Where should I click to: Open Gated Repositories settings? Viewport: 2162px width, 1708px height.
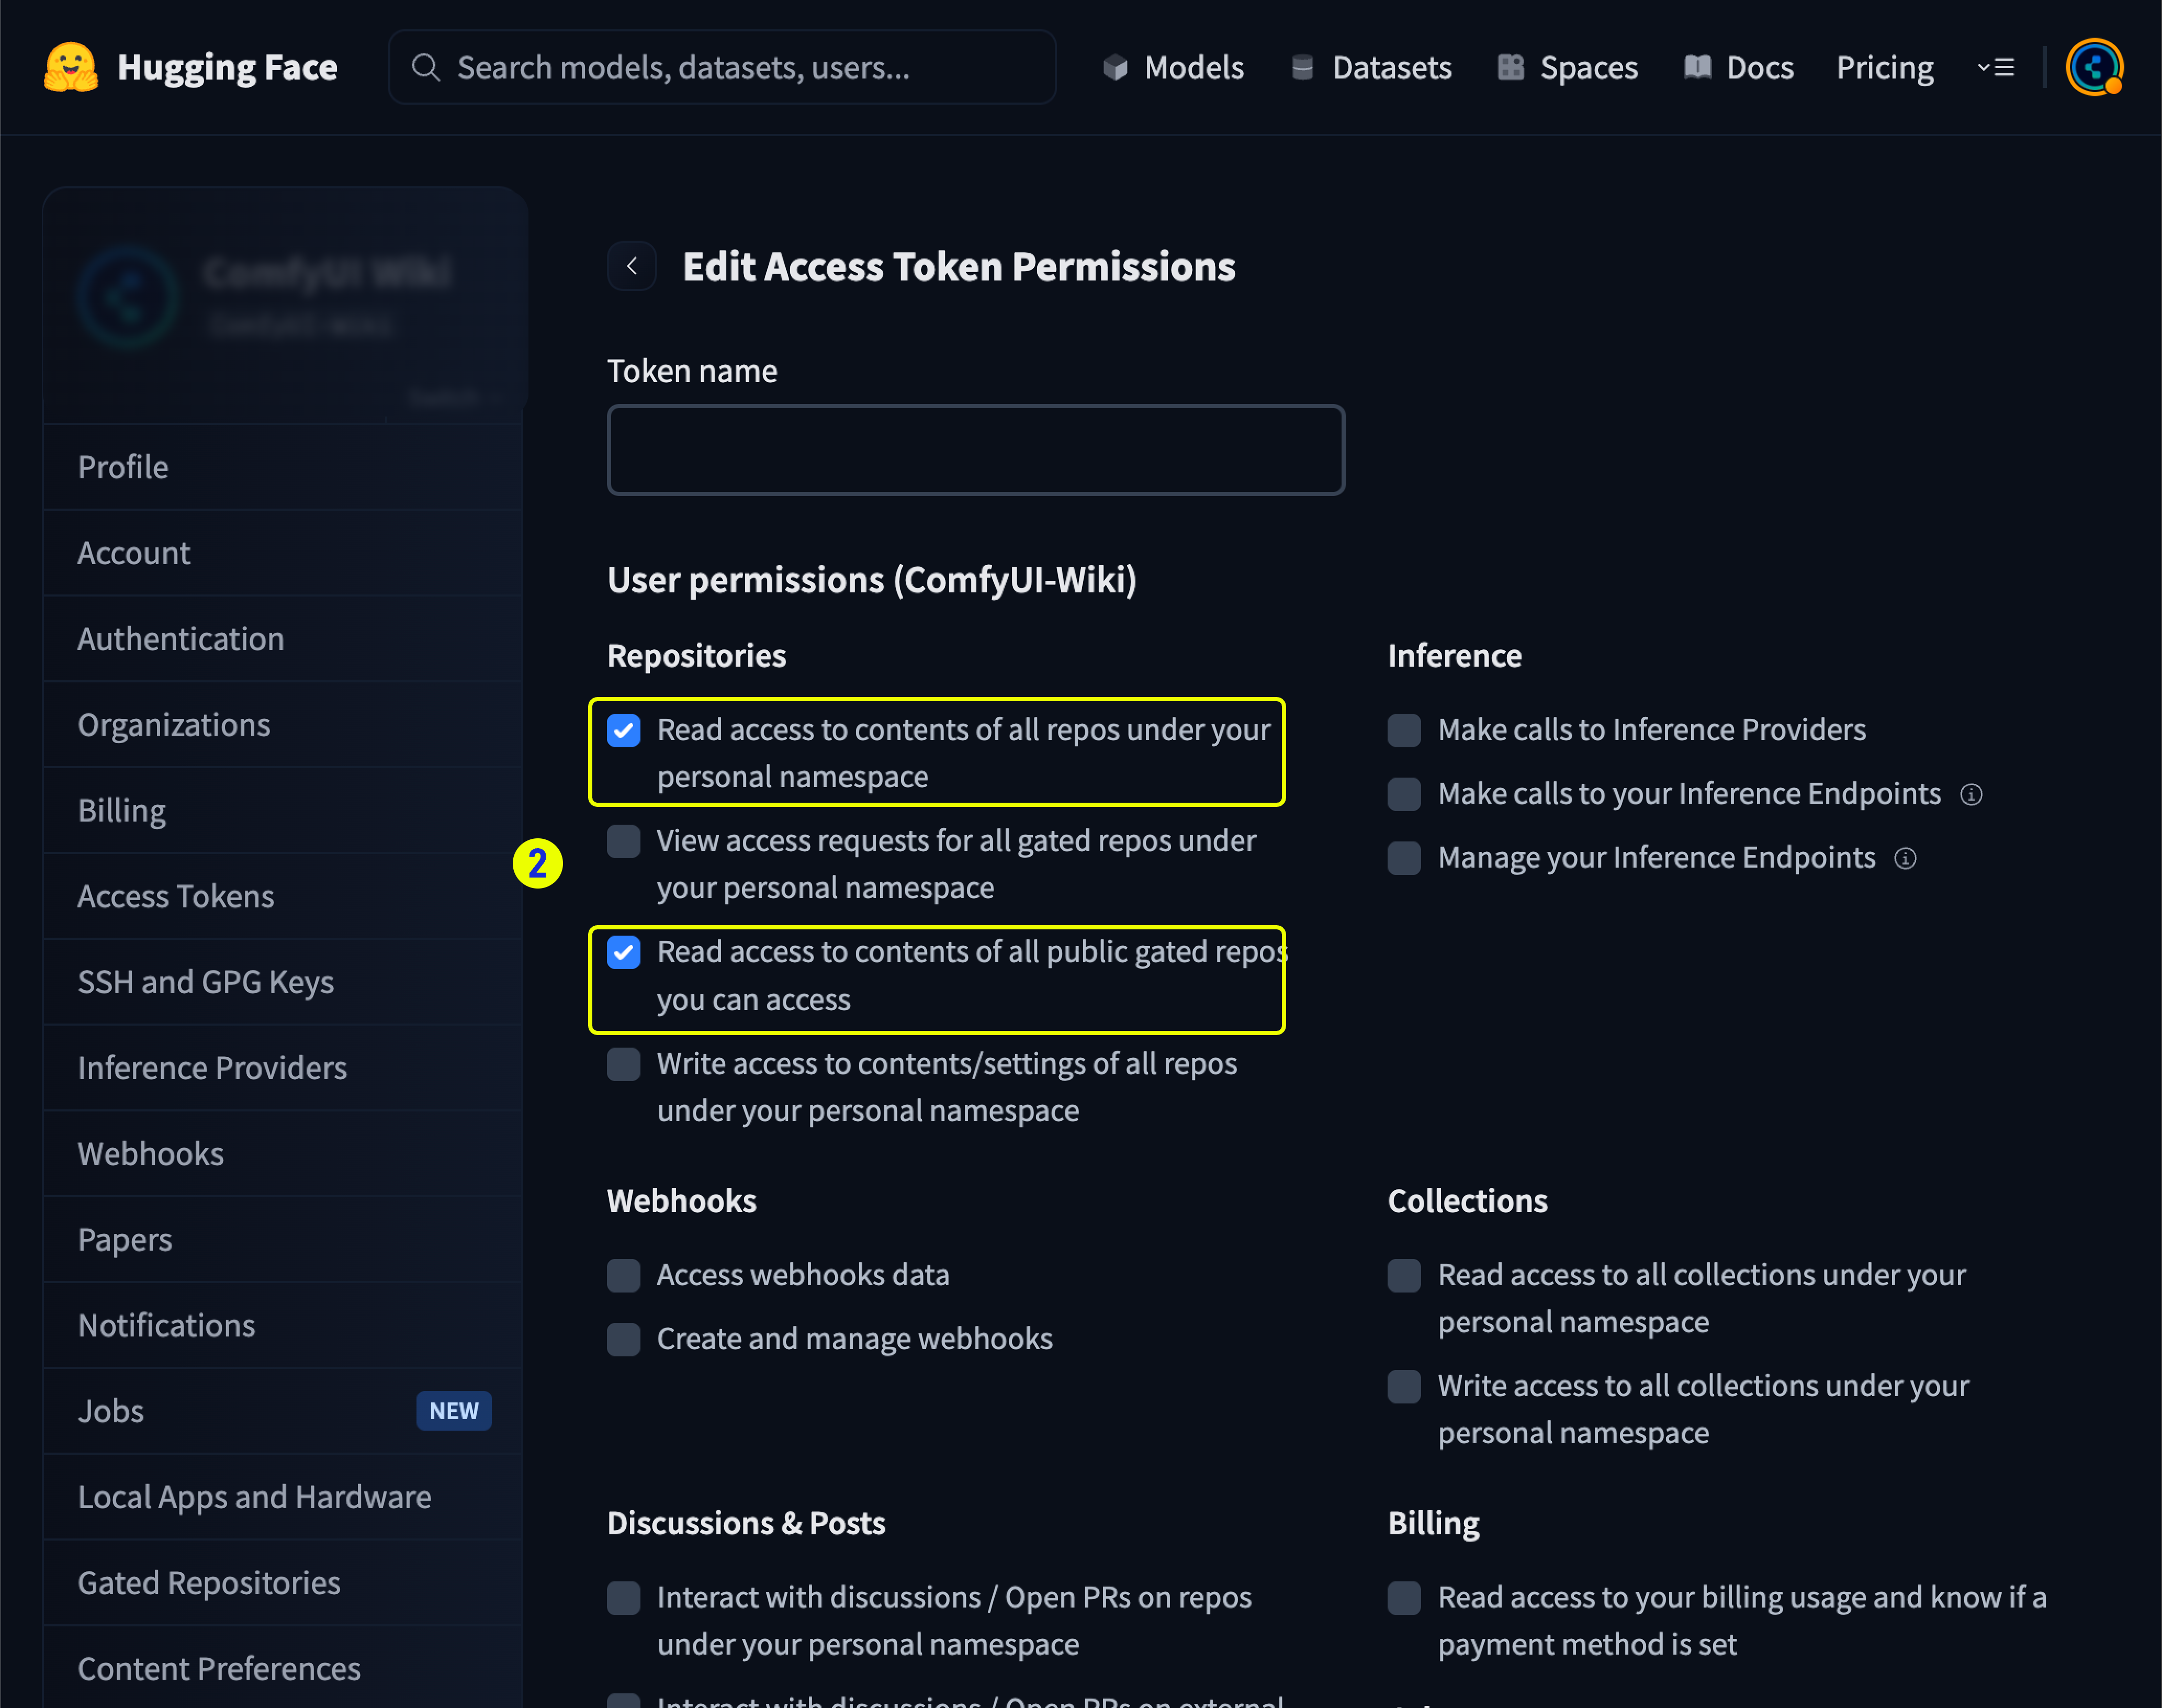pyautogui.click(x=208, y=1582)
